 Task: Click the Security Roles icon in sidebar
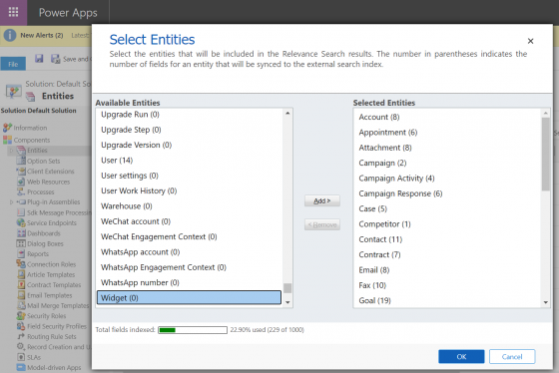pos(21,315)
